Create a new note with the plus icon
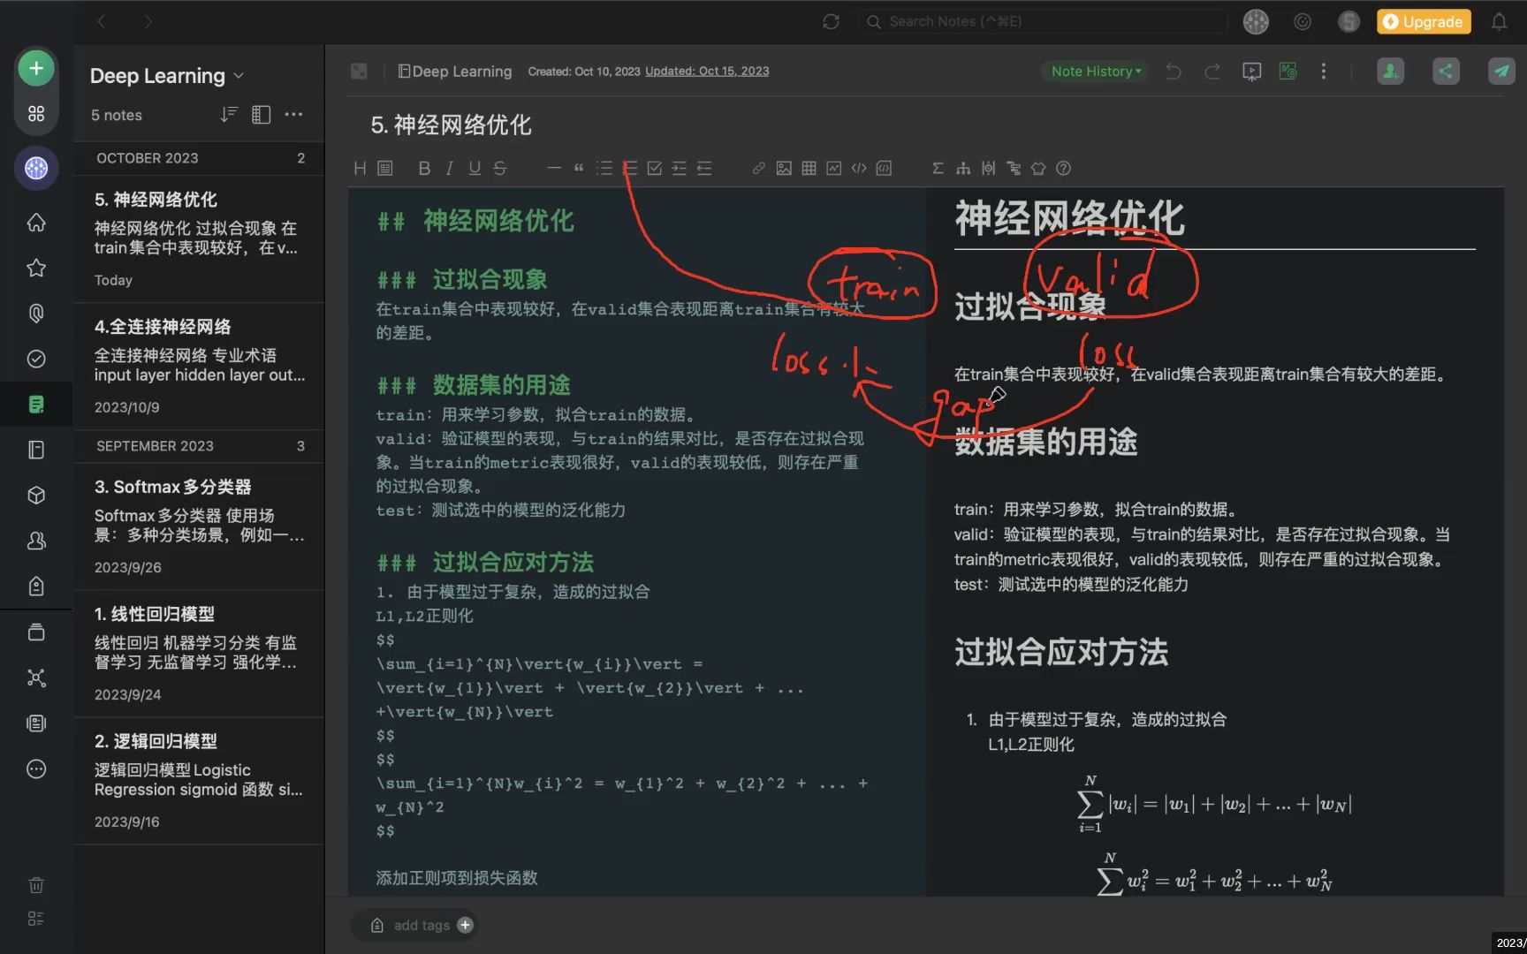This screenshot has width=1527, height=954. (x=35, y=67)
